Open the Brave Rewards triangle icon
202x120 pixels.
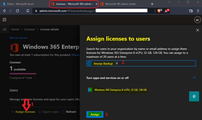(x=166, y=11)
